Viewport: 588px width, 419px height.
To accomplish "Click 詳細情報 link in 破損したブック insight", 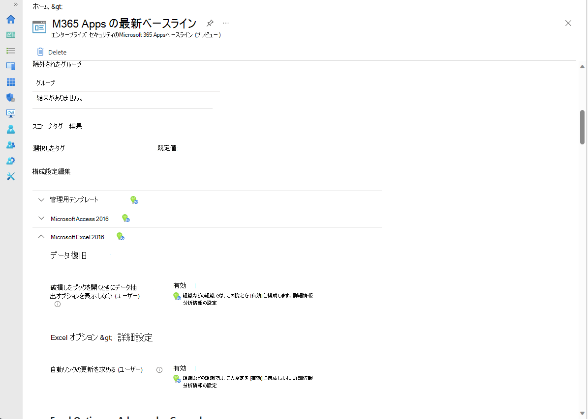I will (x=303, y=295).
